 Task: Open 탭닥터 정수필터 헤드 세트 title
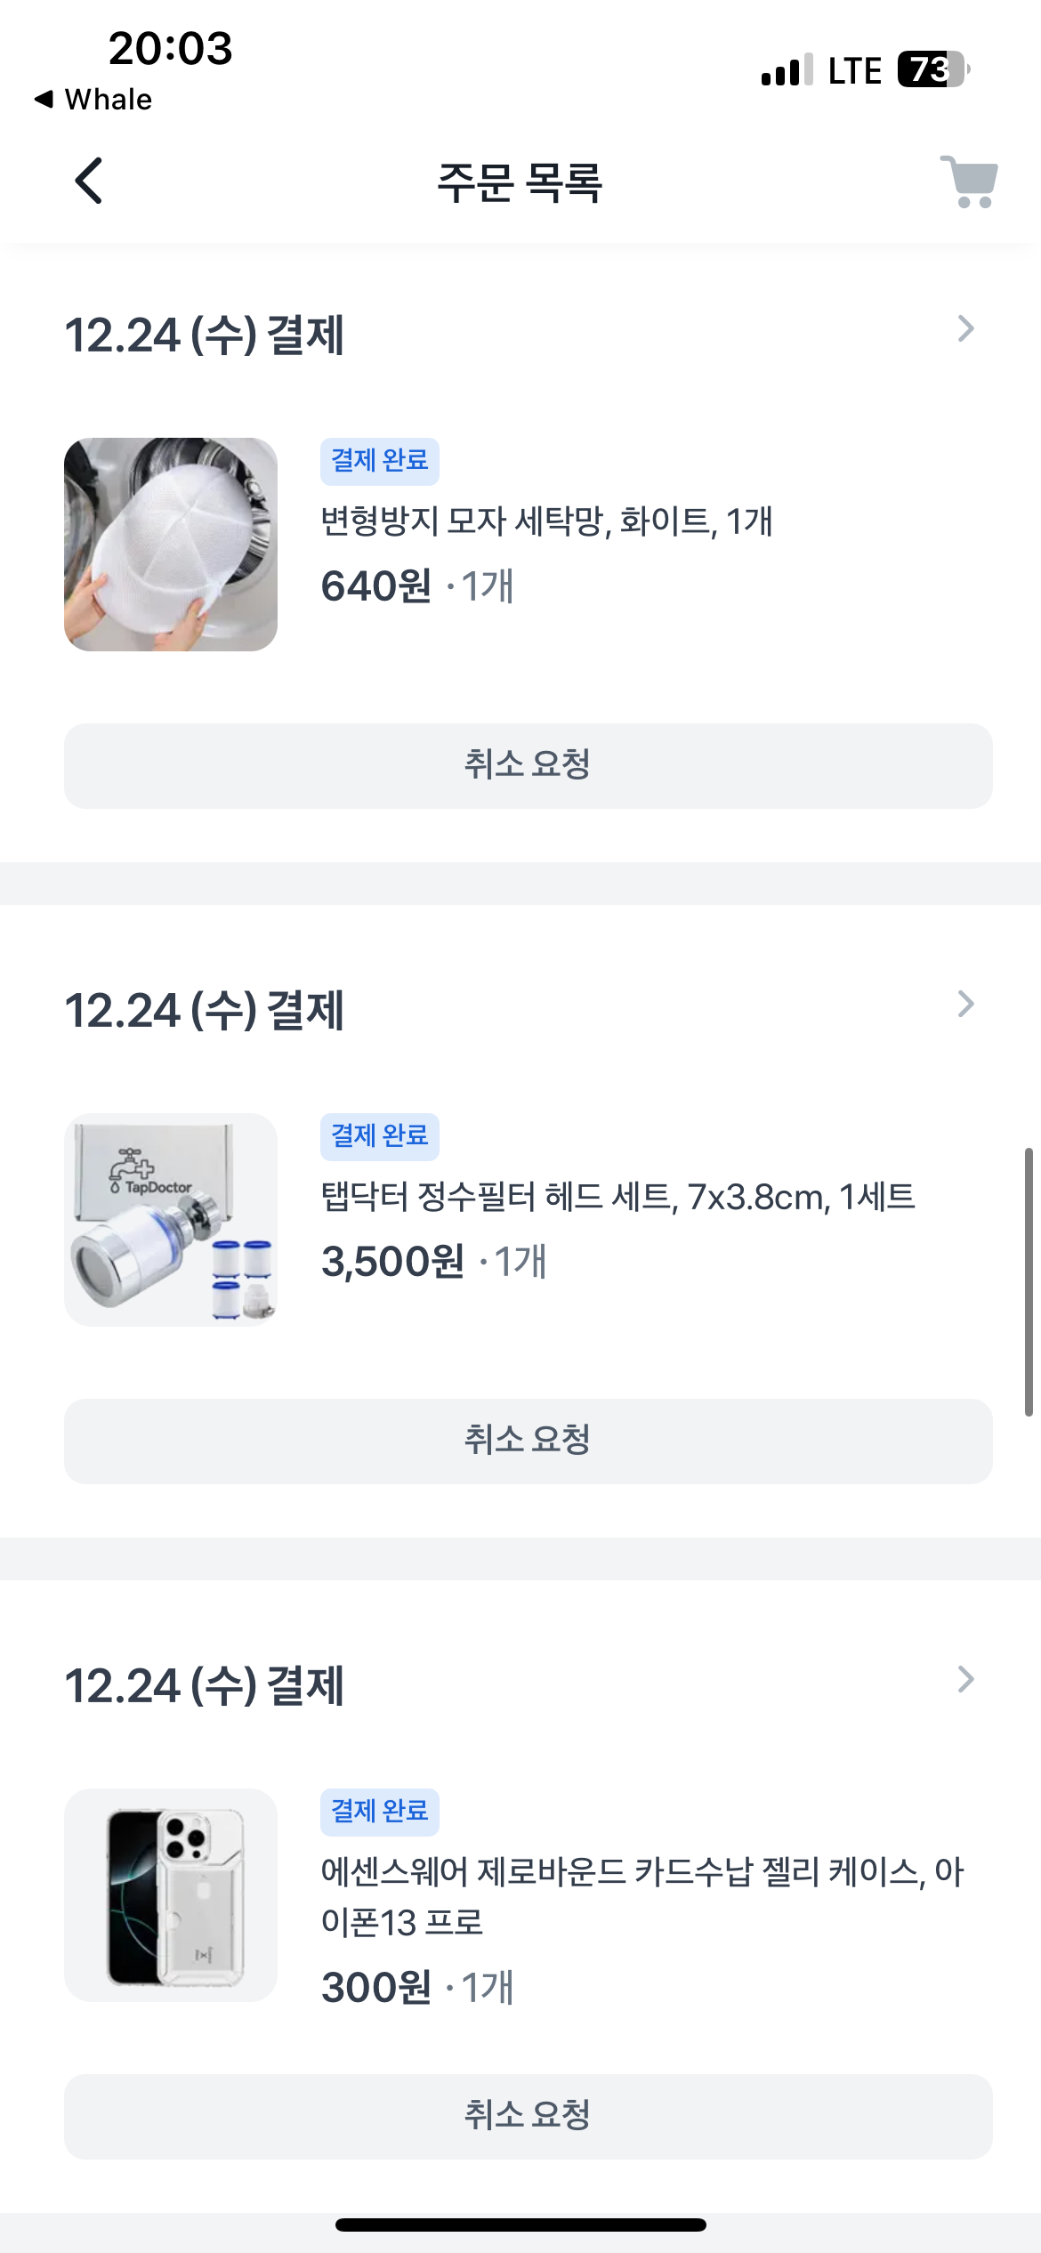pyautogui.click(x=617, y=1197)
